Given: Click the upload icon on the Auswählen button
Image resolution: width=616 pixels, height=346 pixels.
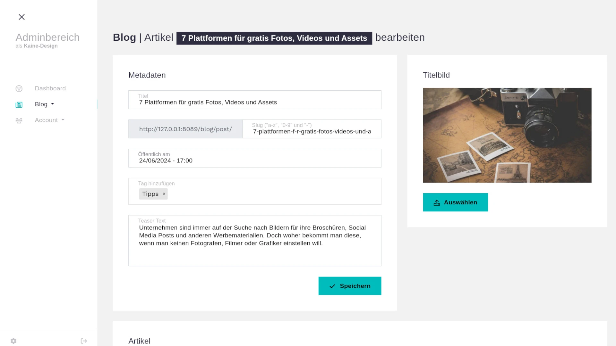Looking at the screenshot, I should [436, 202].
